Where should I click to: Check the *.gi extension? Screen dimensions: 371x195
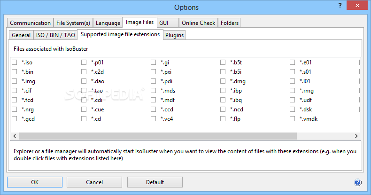click(x=153, y=62)
